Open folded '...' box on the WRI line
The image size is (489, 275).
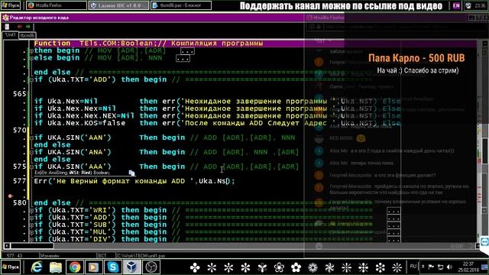[393, 211]
